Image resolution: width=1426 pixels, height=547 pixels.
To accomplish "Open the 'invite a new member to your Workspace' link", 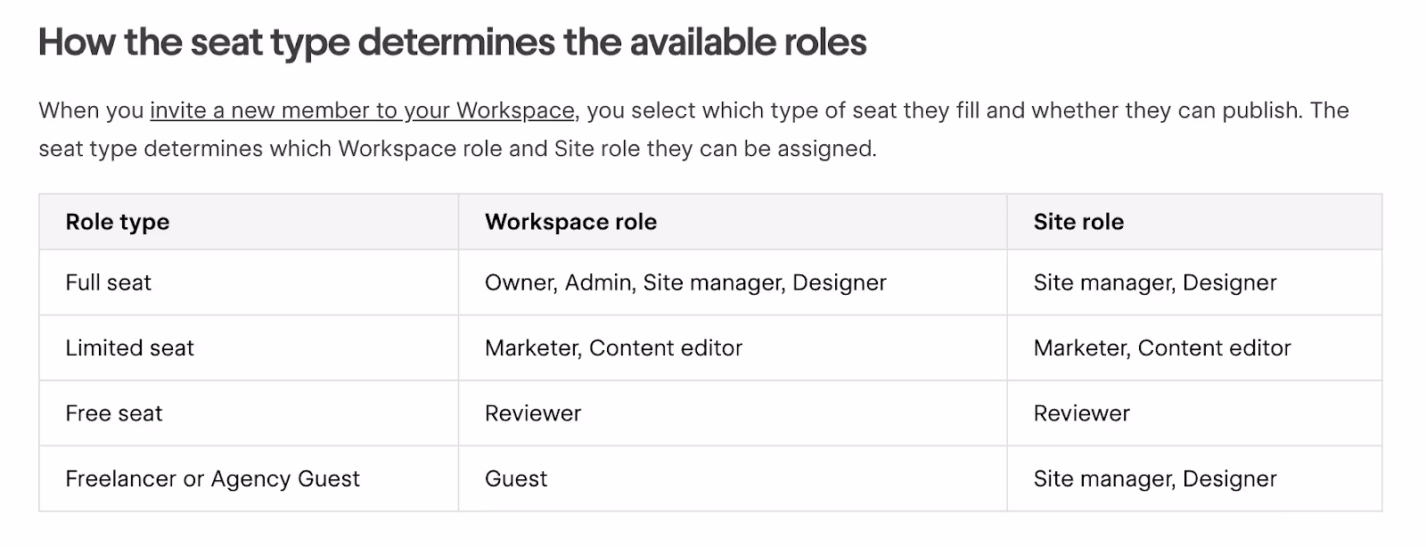I will (x=362, y=110).
